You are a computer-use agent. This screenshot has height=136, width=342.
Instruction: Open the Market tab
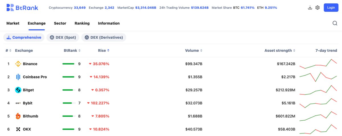pos(13,23)
